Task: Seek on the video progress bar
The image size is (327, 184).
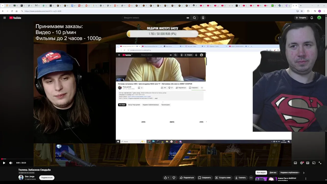Action: click(x=163, y=159)
